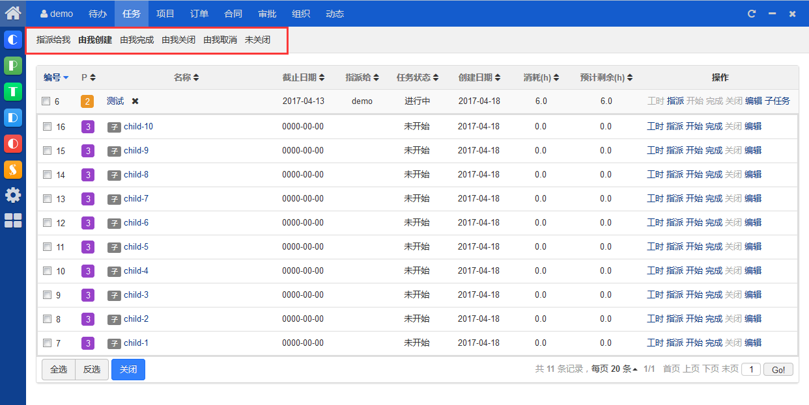Sort the list by P priority column
Image resolution: width=809 pixels, height=405 pixels.
tap(89, 78)
